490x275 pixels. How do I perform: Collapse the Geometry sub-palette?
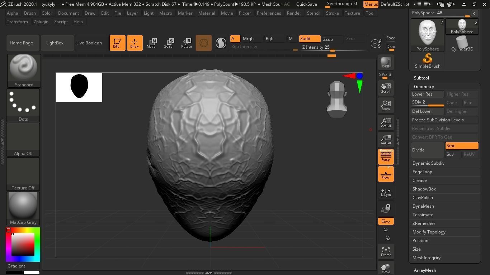(x=424, y=87)
